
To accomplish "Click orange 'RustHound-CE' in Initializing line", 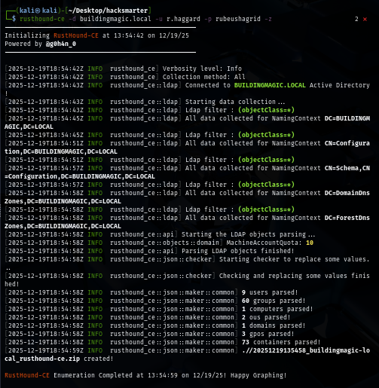I will 76,35.
